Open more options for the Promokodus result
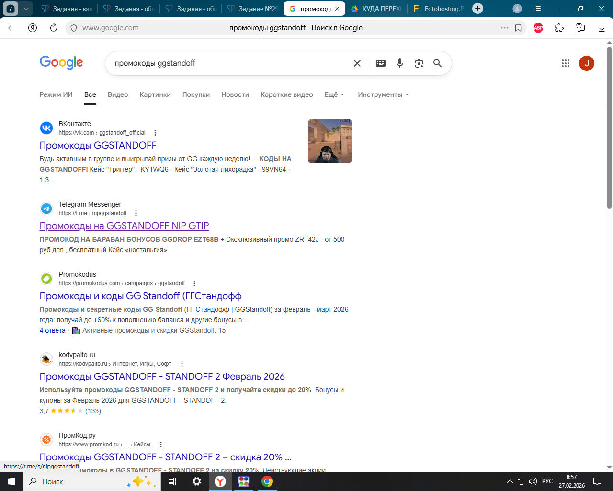Image resolution: width=613 pixels, height=491 pixels. [x=194, y=283]
